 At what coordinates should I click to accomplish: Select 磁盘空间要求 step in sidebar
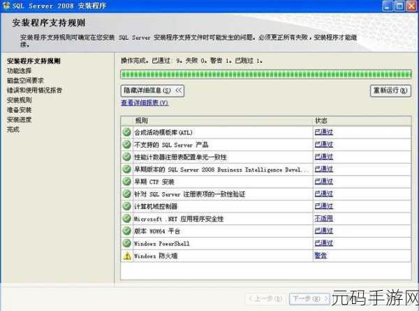coord(25,80)
